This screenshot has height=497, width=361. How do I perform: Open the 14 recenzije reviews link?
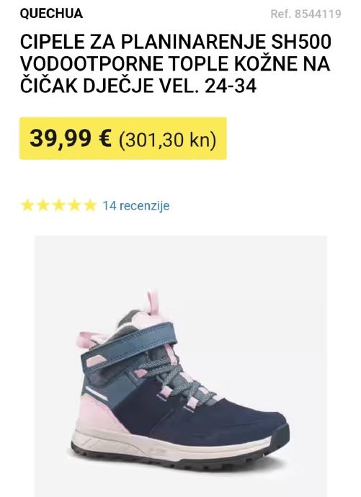coord(136,206)
